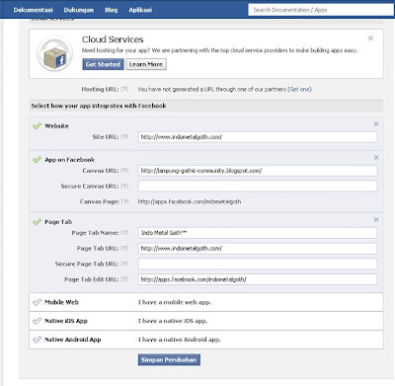The width and height of the screenshot is (395, 386).
Task: Expand the 'I have a native iOS app' row
Action: click(206, 321)
